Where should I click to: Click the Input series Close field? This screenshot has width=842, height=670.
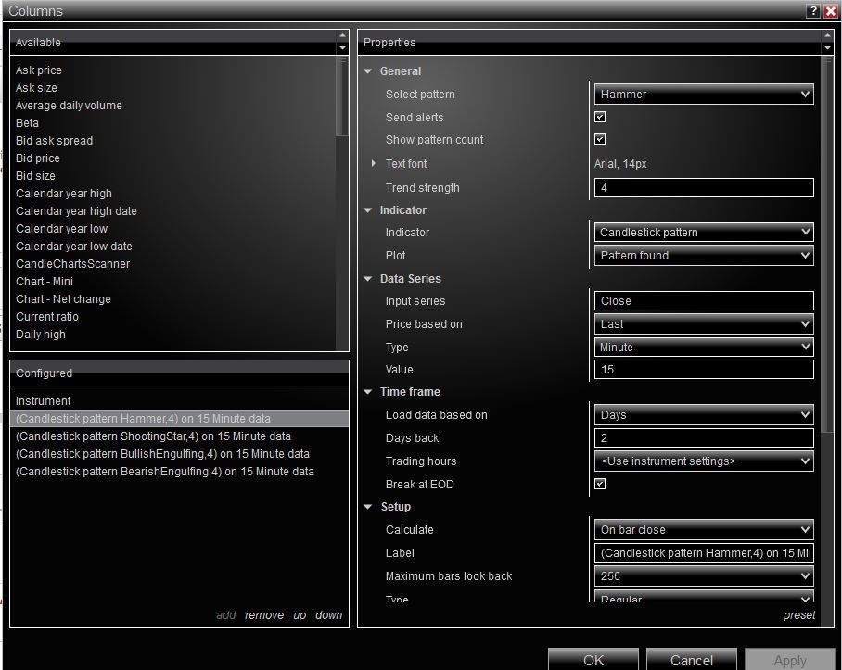tap(704, 301)
